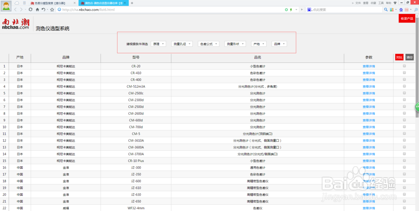Click the green compatibility mode icon
This screenshot has height=211, width=419.
click(x=287, y=10)
